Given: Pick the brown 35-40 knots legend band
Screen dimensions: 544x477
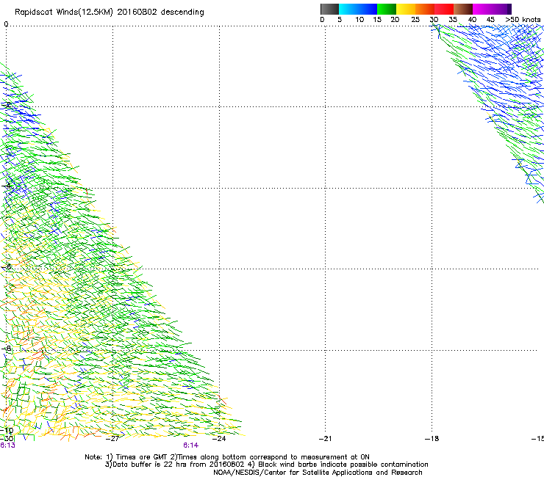Looking at the screenshot, I should (x=463, y=9).
